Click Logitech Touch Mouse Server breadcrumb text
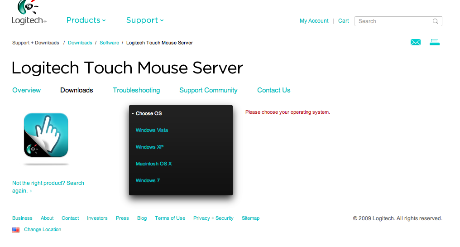460x247 pixels. tap(159, 43)
